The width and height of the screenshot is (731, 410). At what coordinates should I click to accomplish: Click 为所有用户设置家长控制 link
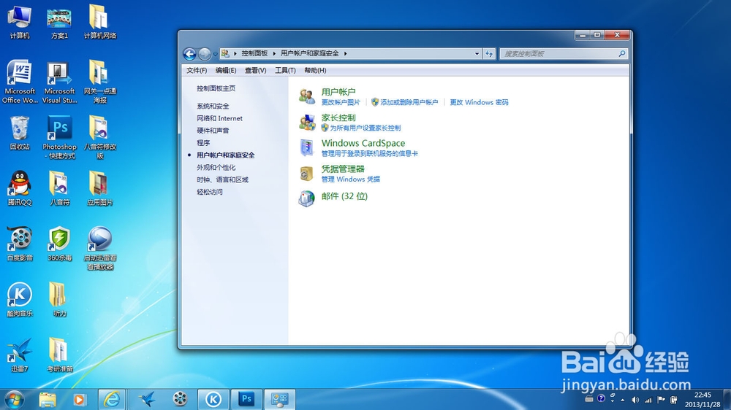[365, 128]
